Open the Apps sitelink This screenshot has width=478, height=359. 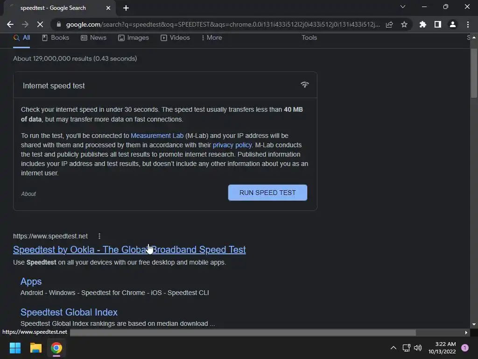(31, 281)
